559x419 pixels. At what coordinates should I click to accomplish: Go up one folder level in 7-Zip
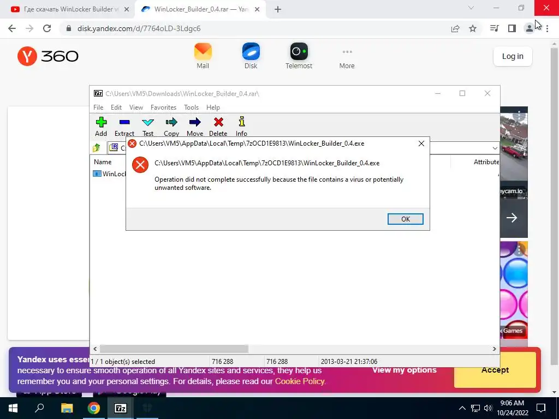pos(96,147)
